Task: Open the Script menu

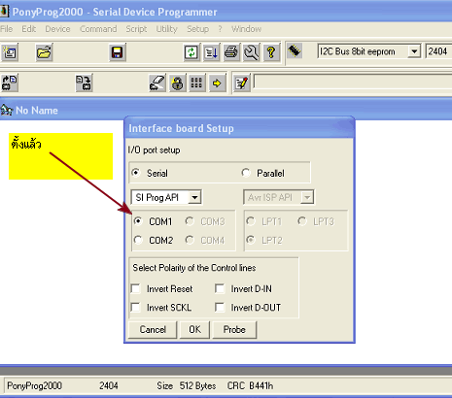Action: click(x=136, y=29)
